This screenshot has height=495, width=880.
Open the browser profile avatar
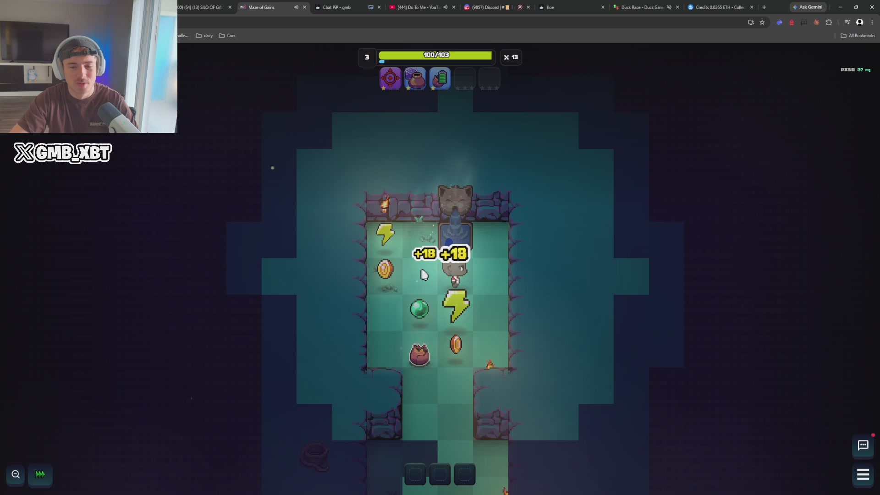coord(860,22)
